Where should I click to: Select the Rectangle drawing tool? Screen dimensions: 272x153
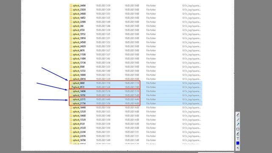tap(238, 129)
